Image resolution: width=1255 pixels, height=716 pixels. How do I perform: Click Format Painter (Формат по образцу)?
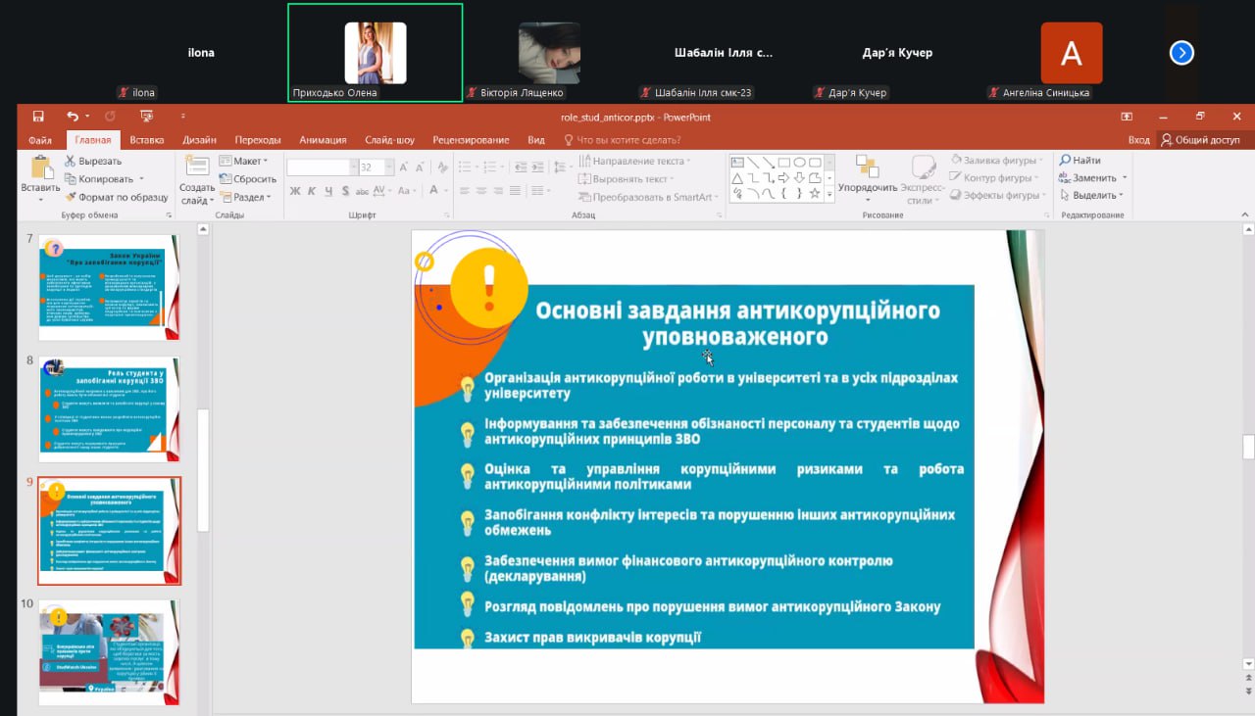[x=71, y=197]
